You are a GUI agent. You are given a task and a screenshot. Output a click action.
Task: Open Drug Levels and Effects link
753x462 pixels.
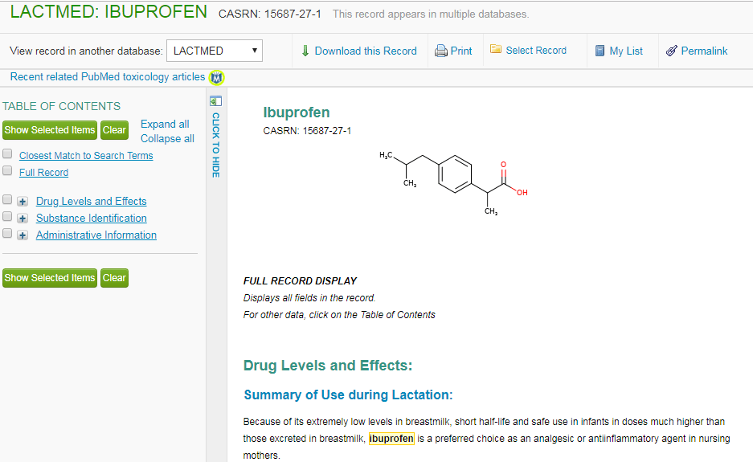[x=92, y=201]
